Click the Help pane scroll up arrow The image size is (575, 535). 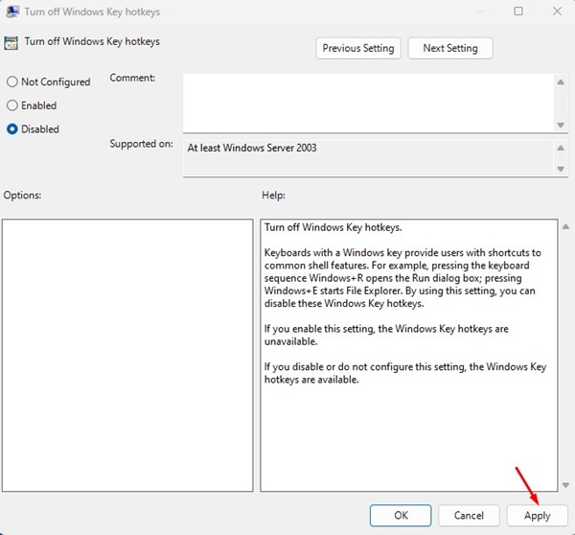[565, 227]
